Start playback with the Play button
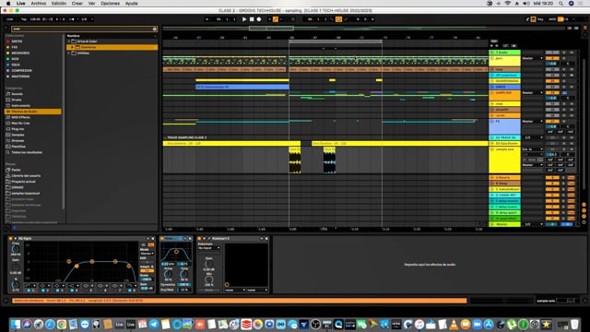 pos(244,19)
